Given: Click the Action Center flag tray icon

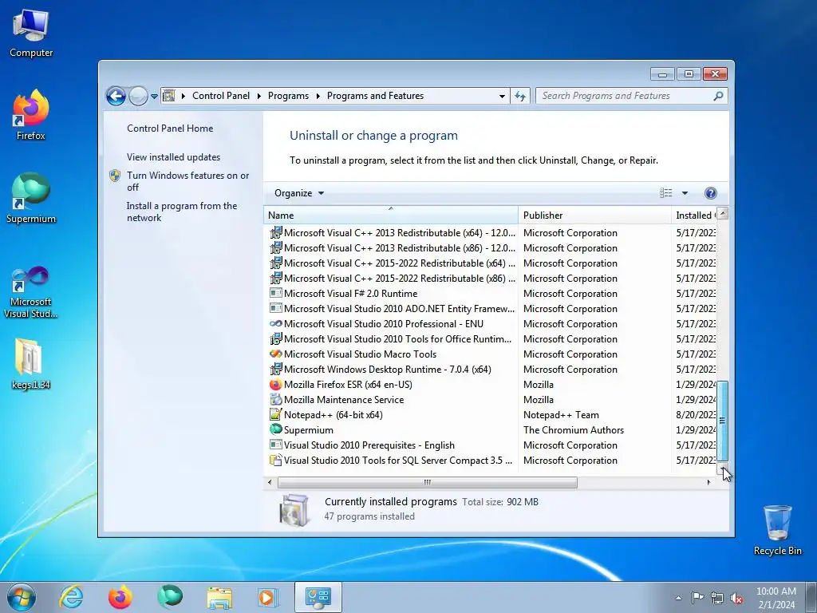Looking at the screenshot, I should [x=697, y=598].
